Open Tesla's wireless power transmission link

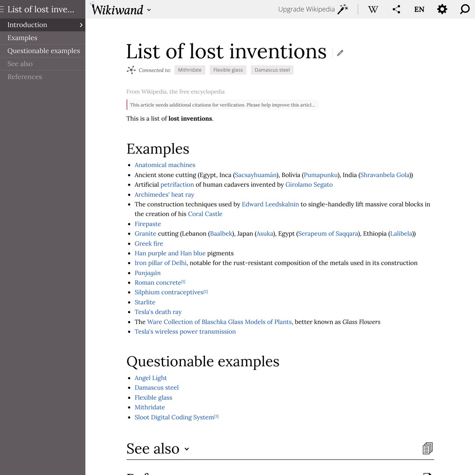tap(185, 332)
